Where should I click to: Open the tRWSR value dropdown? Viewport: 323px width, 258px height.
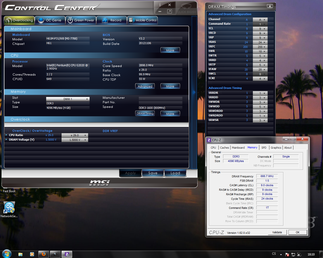(260, 120)
